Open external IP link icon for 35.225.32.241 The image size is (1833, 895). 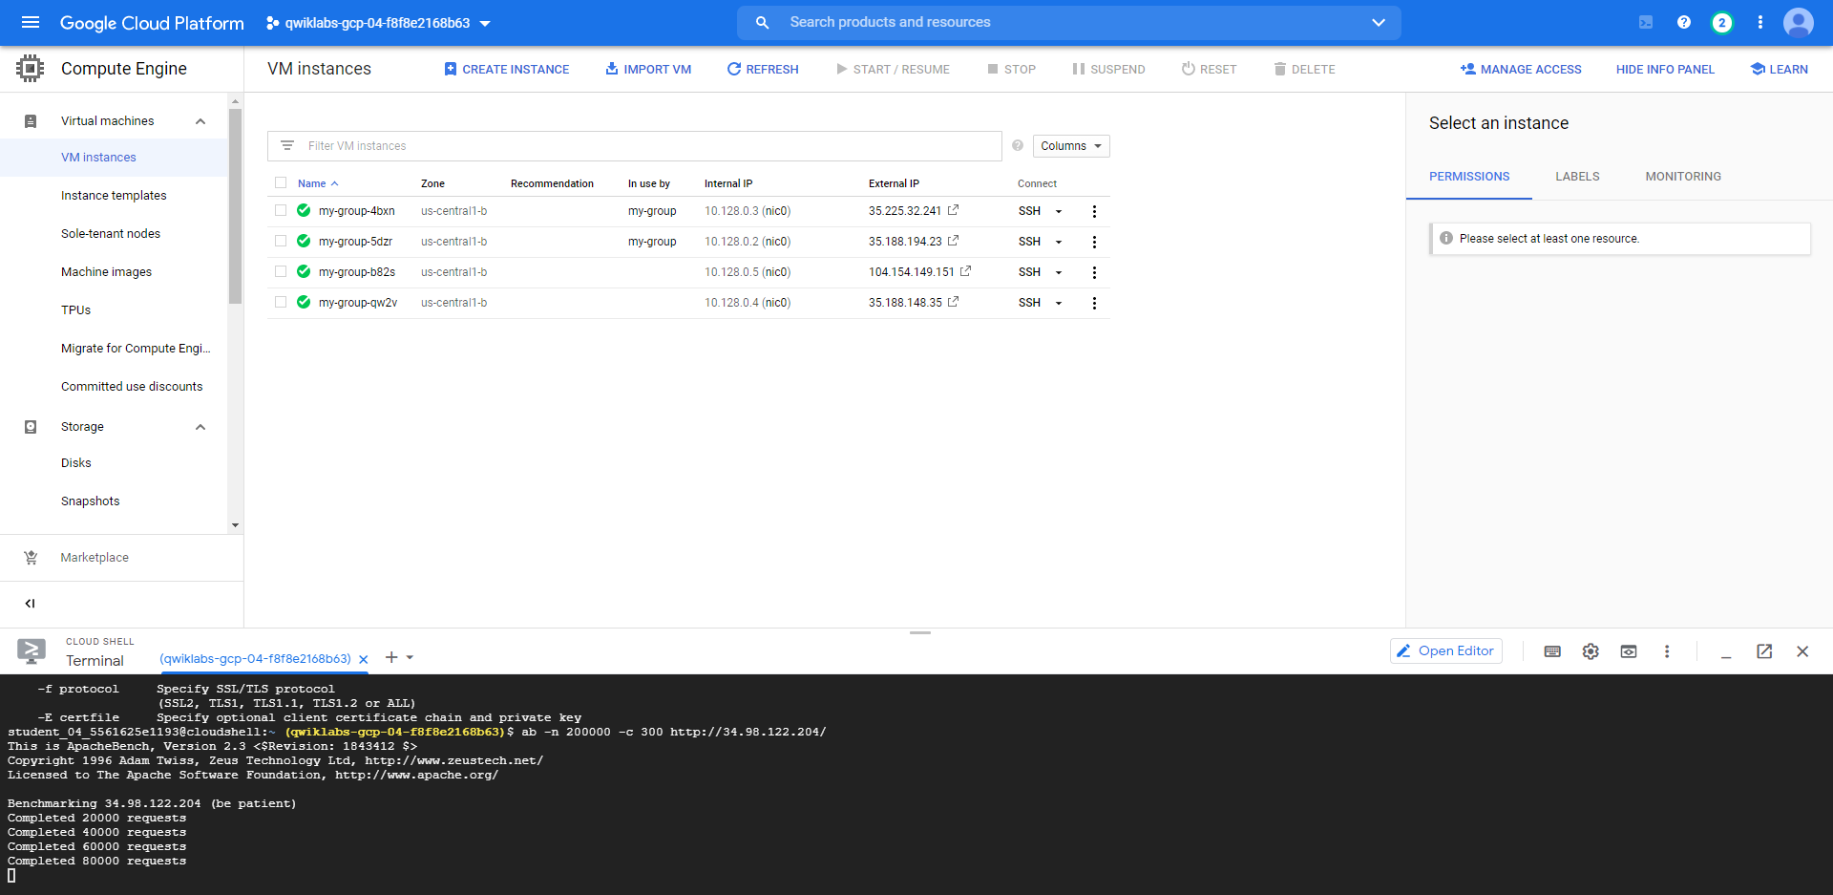pos(953,210)
